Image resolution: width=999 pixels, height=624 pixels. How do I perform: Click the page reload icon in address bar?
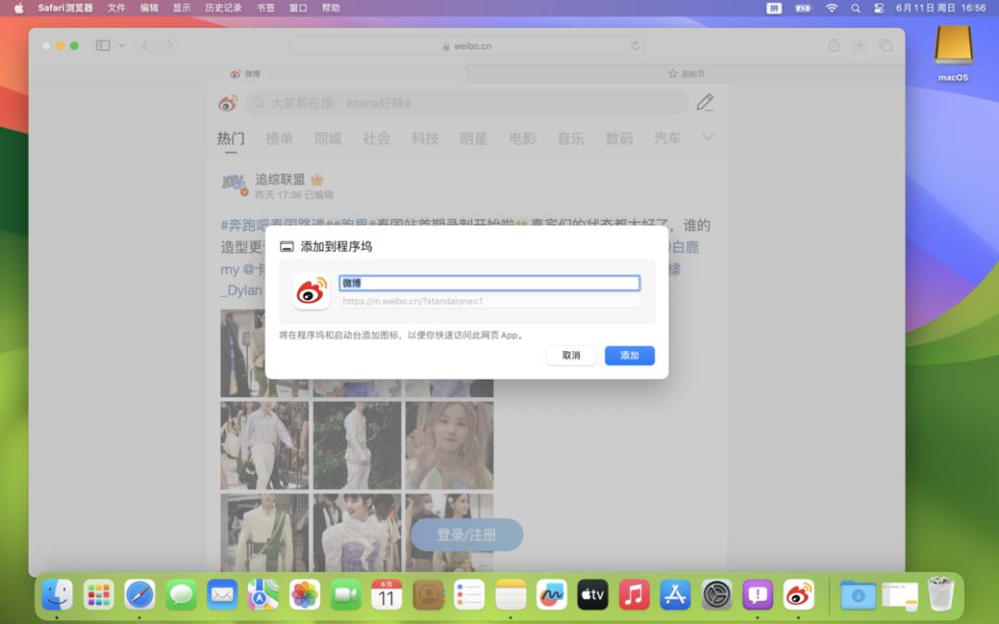click(x=635, y=45)
